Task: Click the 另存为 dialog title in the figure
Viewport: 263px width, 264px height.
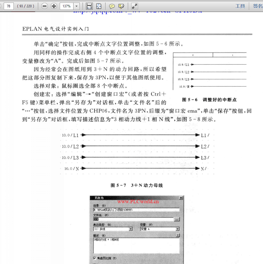Action: (99, 198)
